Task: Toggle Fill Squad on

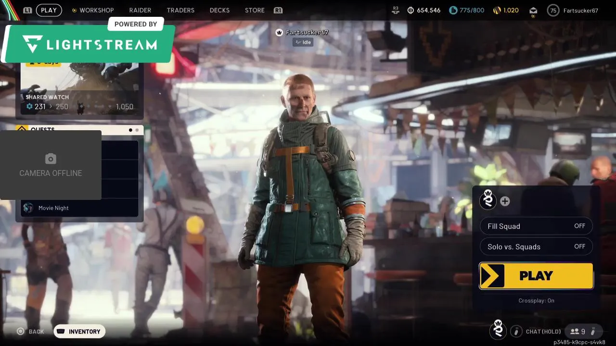Action: (x=536, y=226)
